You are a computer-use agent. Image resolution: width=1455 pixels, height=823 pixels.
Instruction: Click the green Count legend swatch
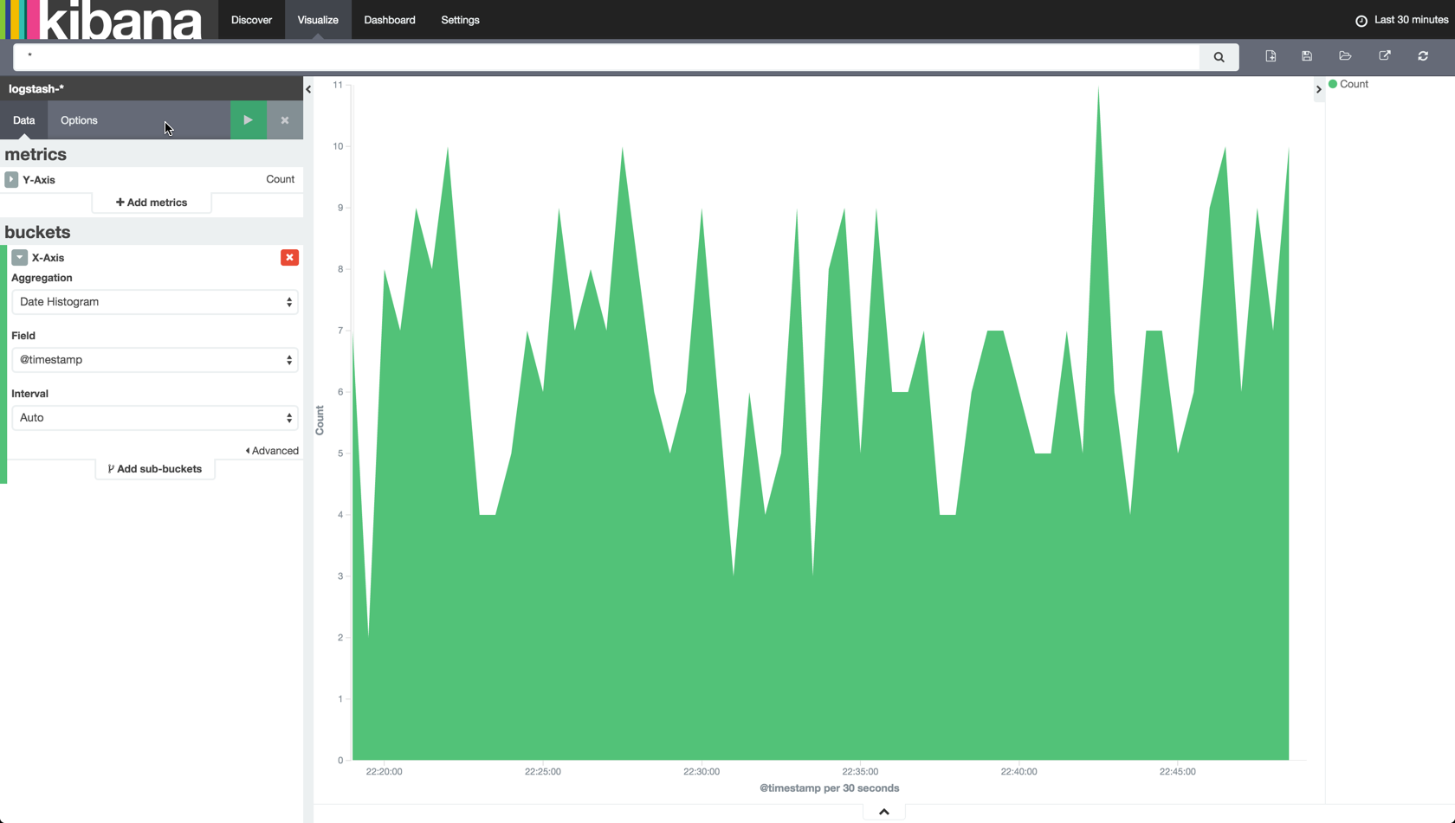[x=1333, y=84]
